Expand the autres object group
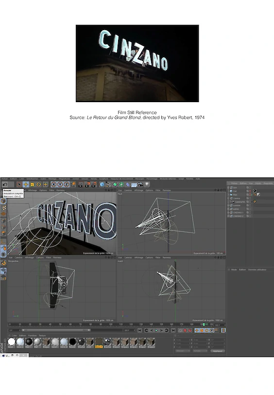This screenshot has height=395, width=274. coord(228,209)
